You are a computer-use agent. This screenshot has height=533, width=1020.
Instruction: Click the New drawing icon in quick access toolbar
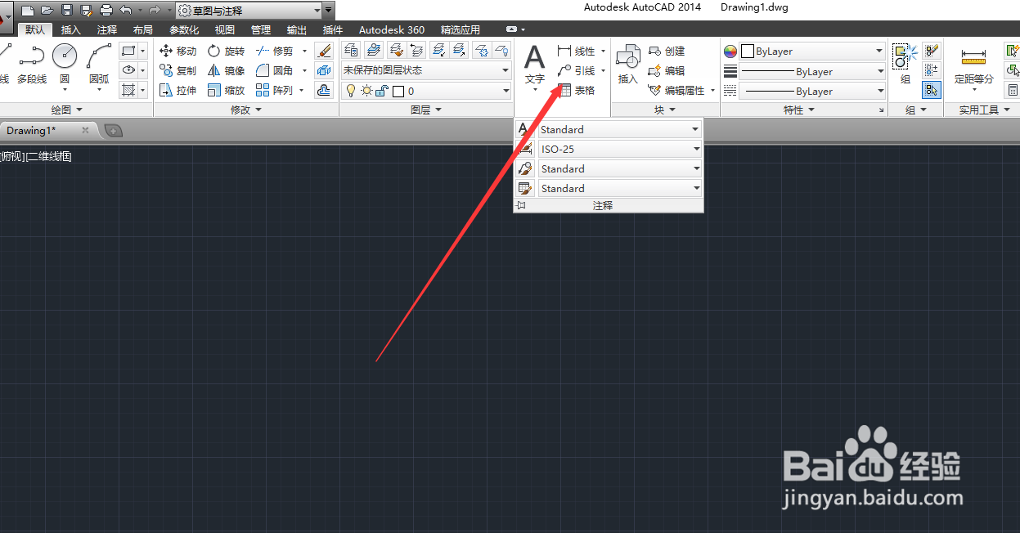coord(28,11)
